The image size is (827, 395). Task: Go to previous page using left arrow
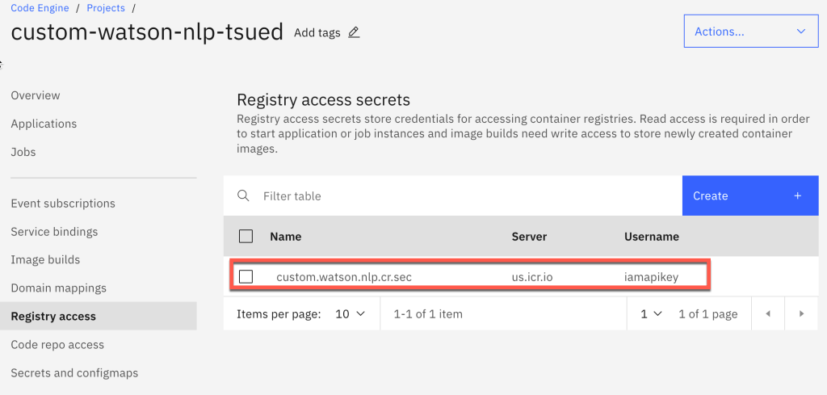pyautogui.click(x=767, y=313)
